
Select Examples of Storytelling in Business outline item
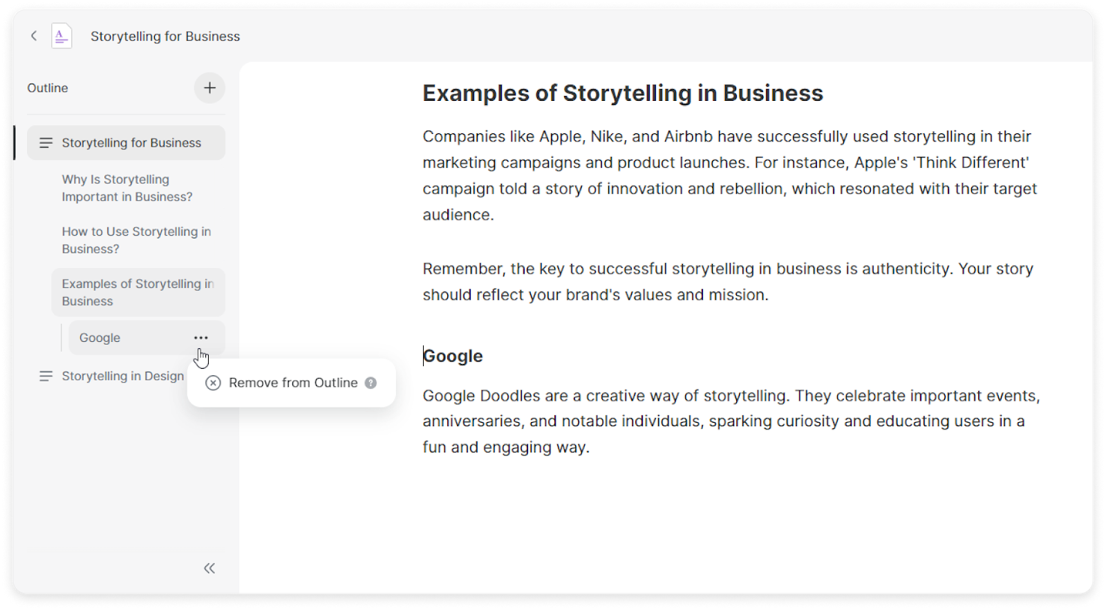[x=137, y=292]
